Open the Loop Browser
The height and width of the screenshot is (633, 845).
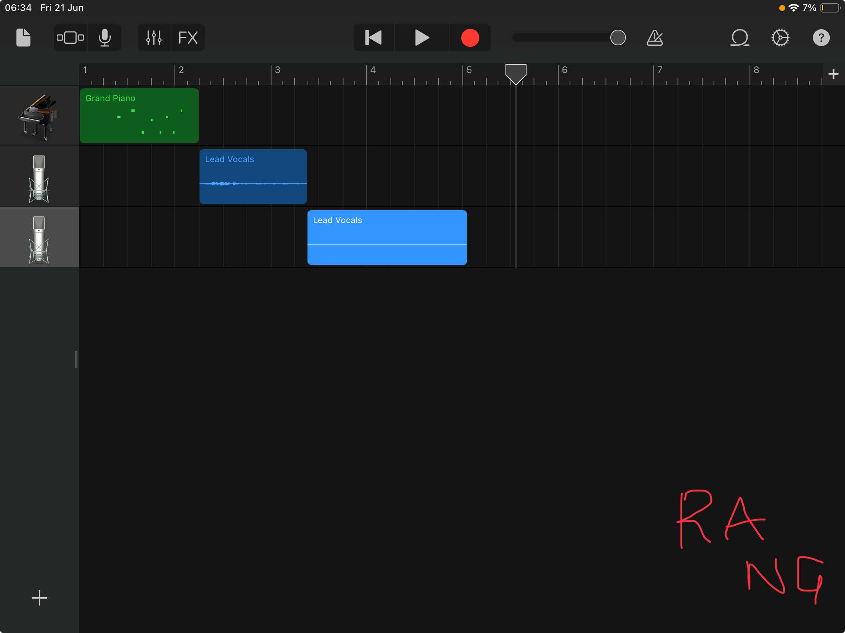(740, 38)
